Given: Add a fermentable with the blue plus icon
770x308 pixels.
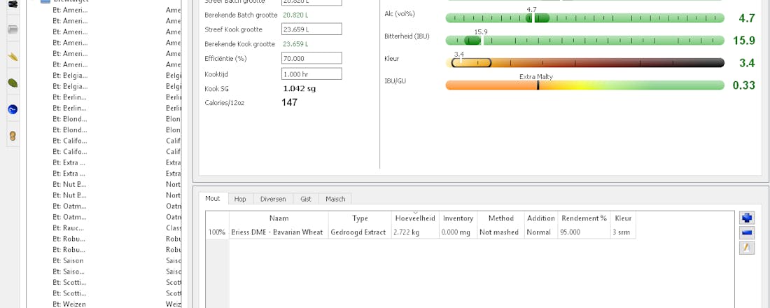Looking at the screenshot, I should point(746,218).
